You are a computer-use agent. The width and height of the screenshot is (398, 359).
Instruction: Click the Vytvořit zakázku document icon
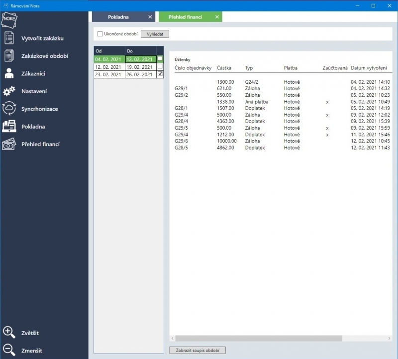[9, 38]
